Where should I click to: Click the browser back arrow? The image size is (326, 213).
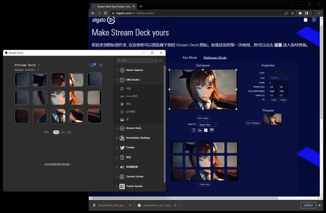93,13
